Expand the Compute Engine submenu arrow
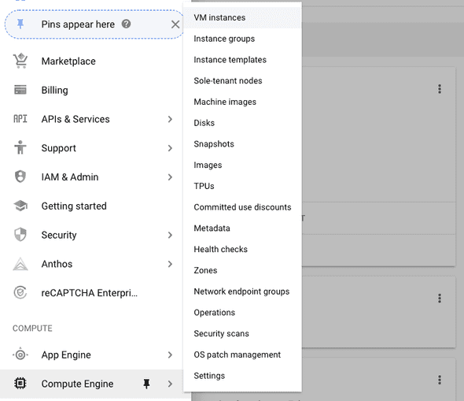464x401 pixels. [170, 384]
